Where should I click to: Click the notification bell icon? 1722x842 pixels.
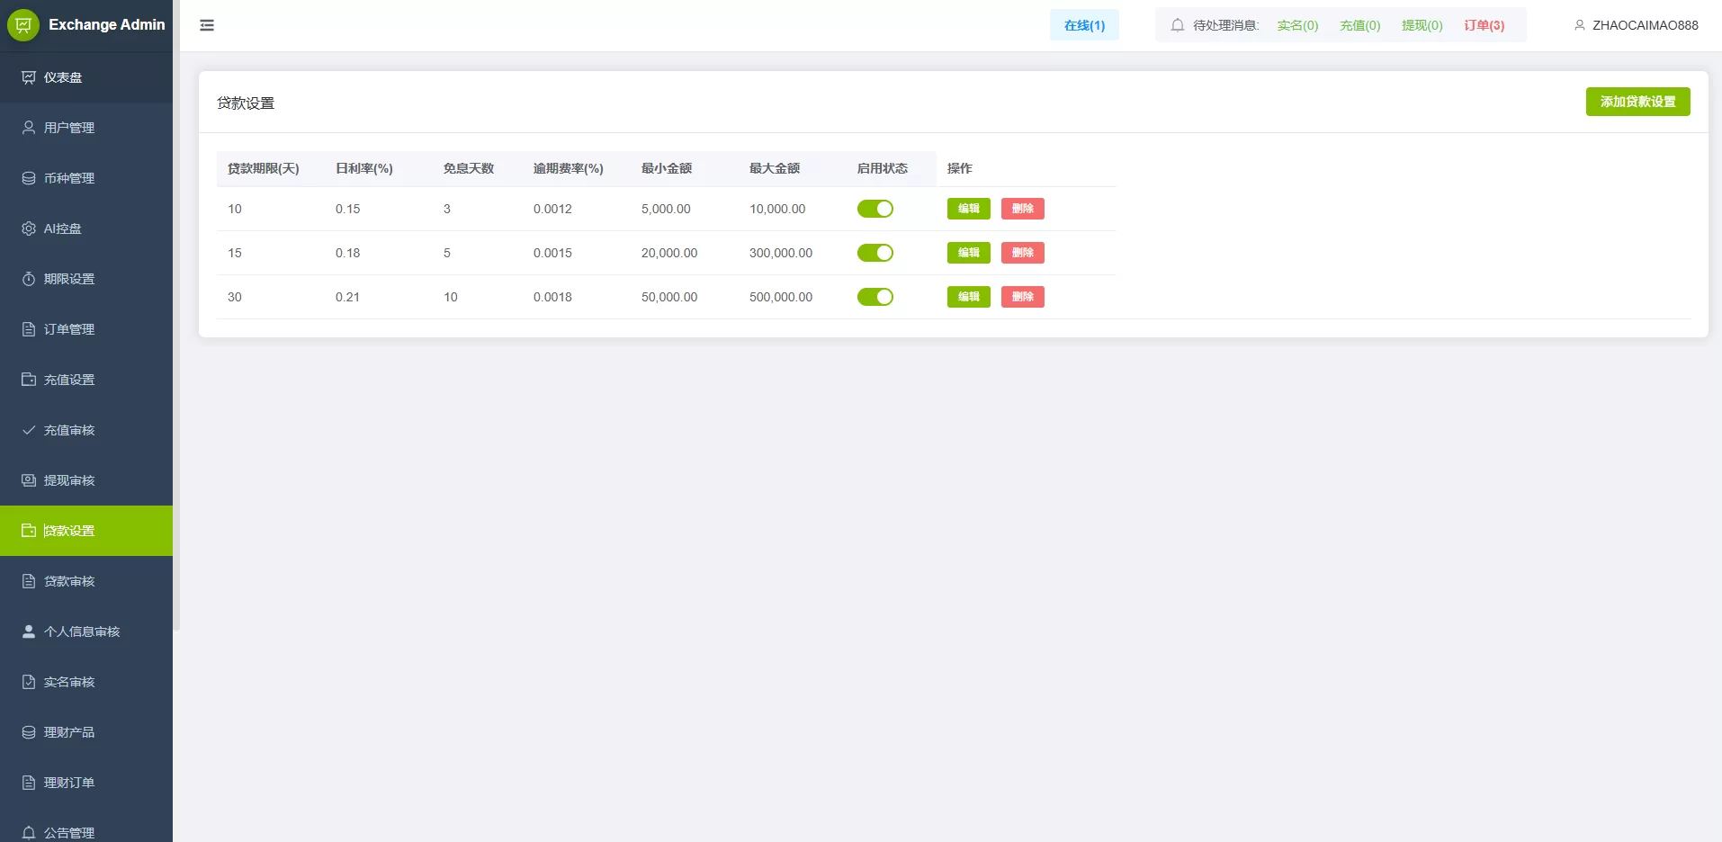click(x=1177, y=25)
